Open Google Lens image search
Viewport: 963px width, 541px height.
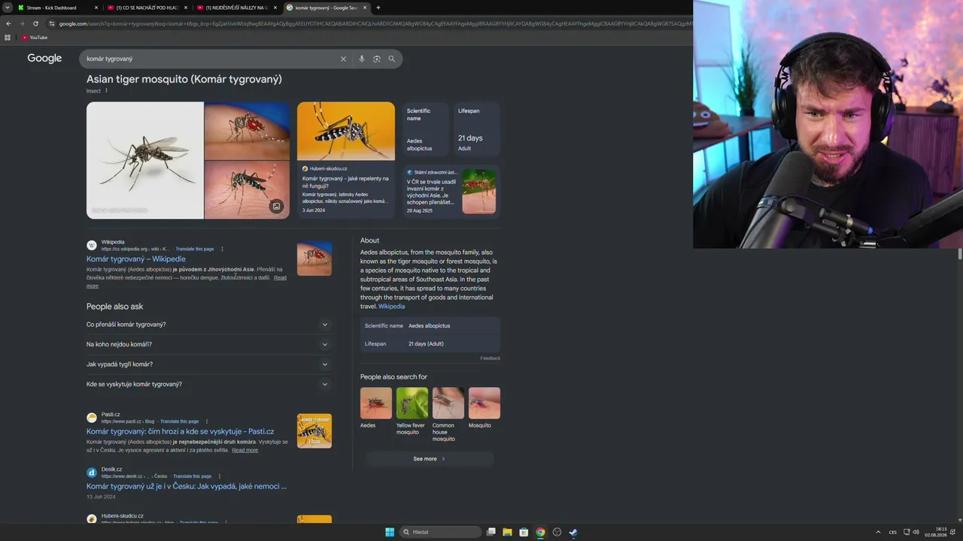[x=376, y=59]
